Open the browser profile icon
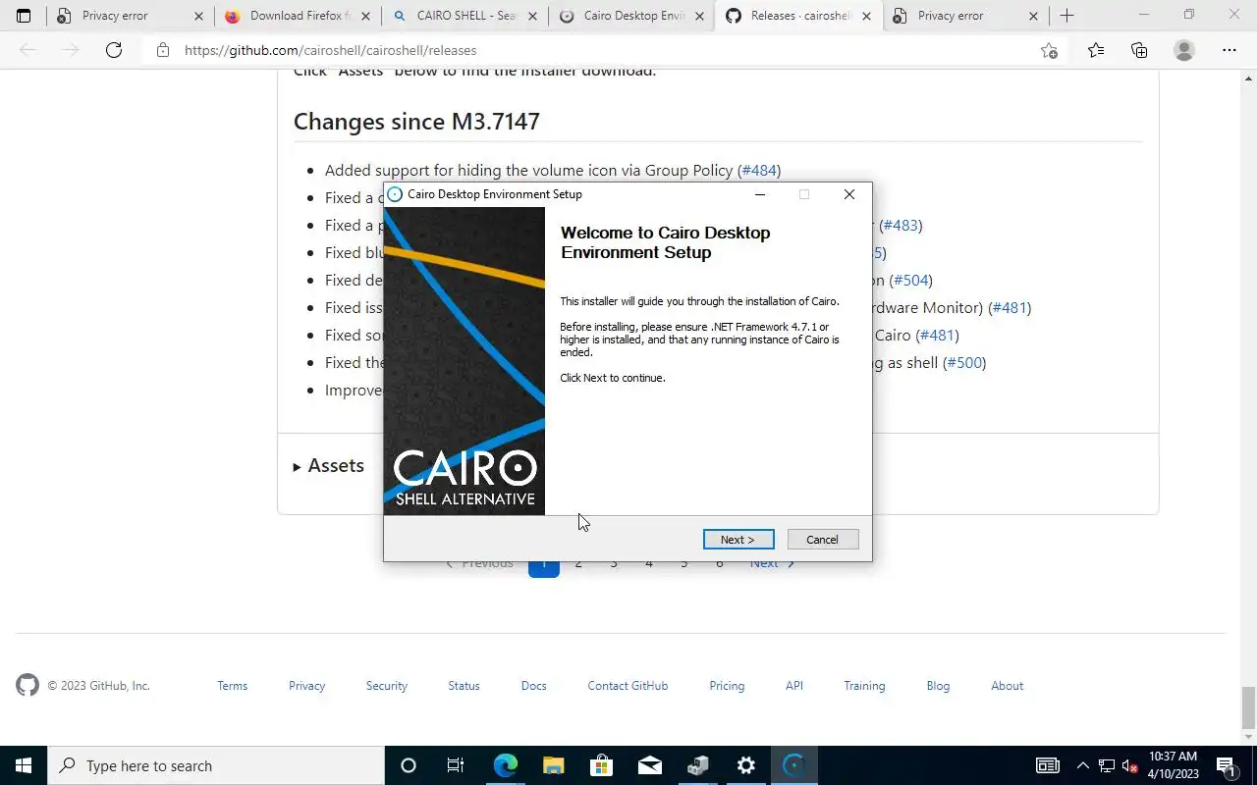Image resolution: width=1257 pixels, height=785 pixels. coord(1184,50)
